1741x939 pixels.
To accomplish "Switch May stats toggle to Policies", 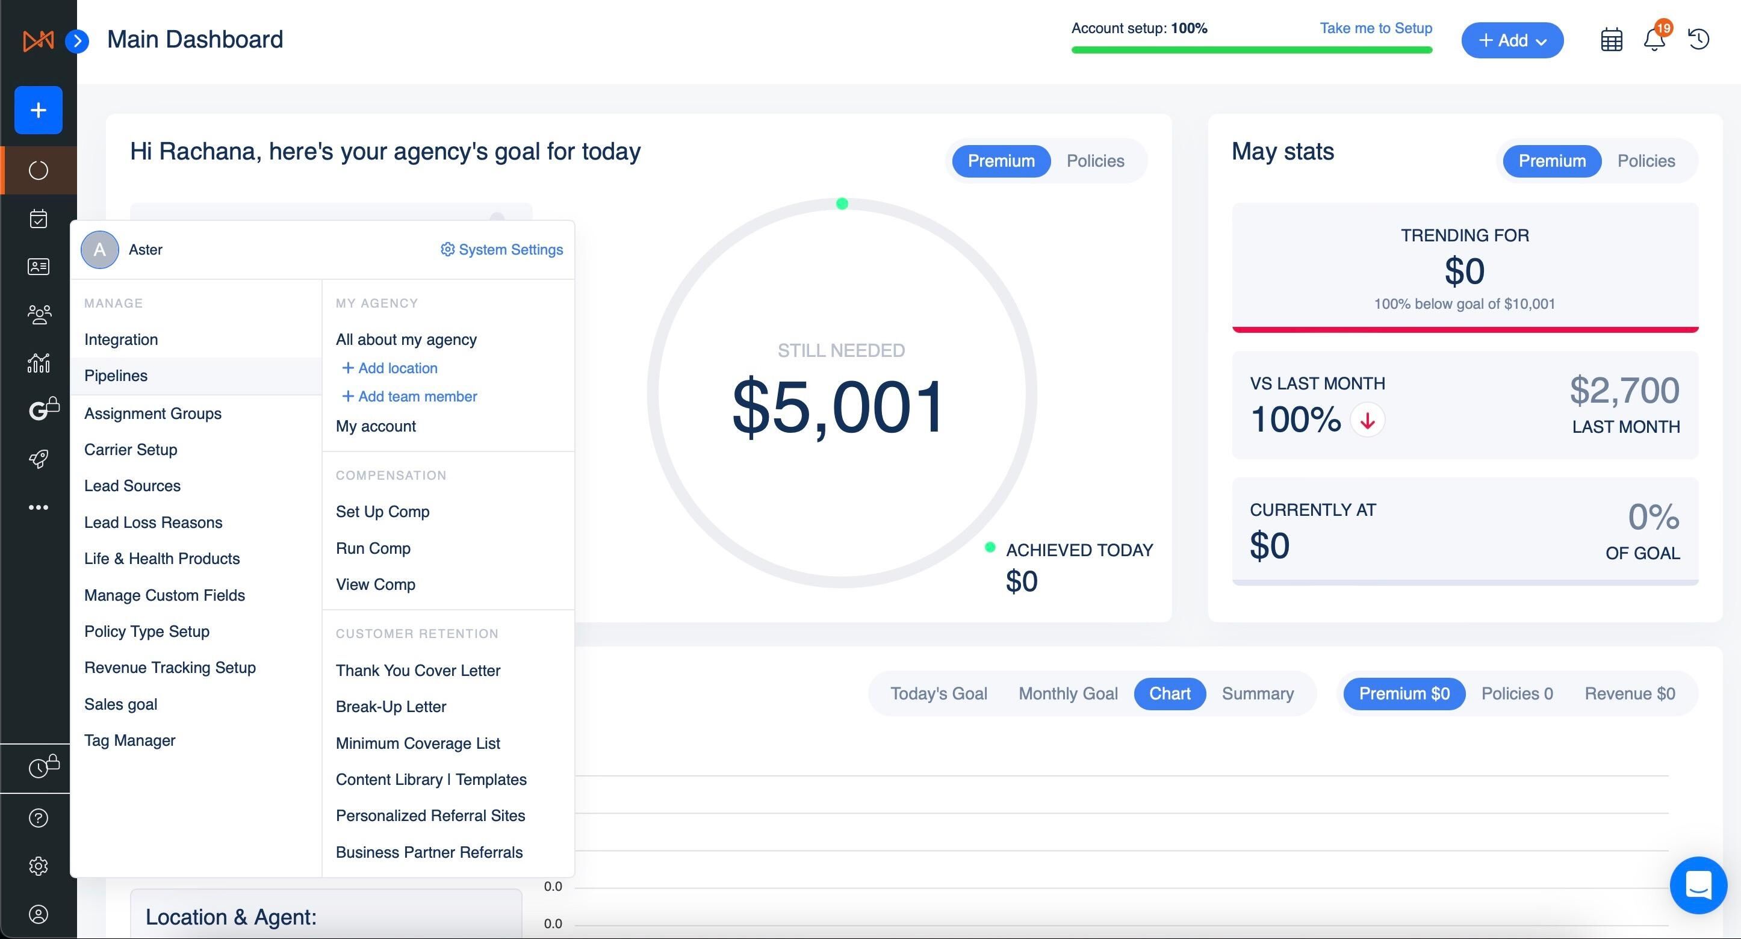I will 1646,161.
